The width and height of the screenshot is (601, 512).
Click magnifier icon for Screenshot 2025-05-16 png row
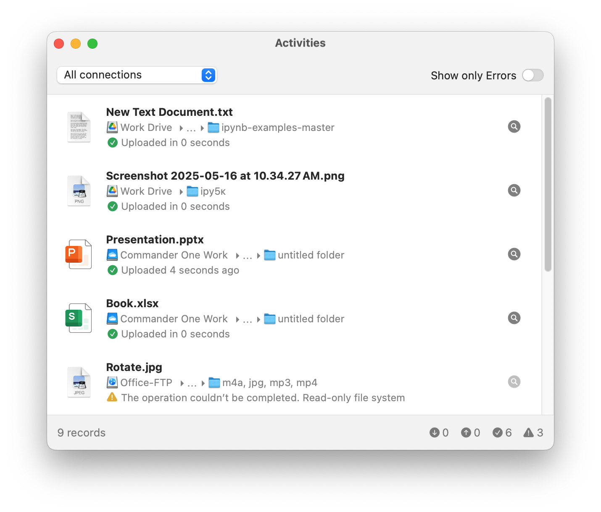click(x=514, y=190)
